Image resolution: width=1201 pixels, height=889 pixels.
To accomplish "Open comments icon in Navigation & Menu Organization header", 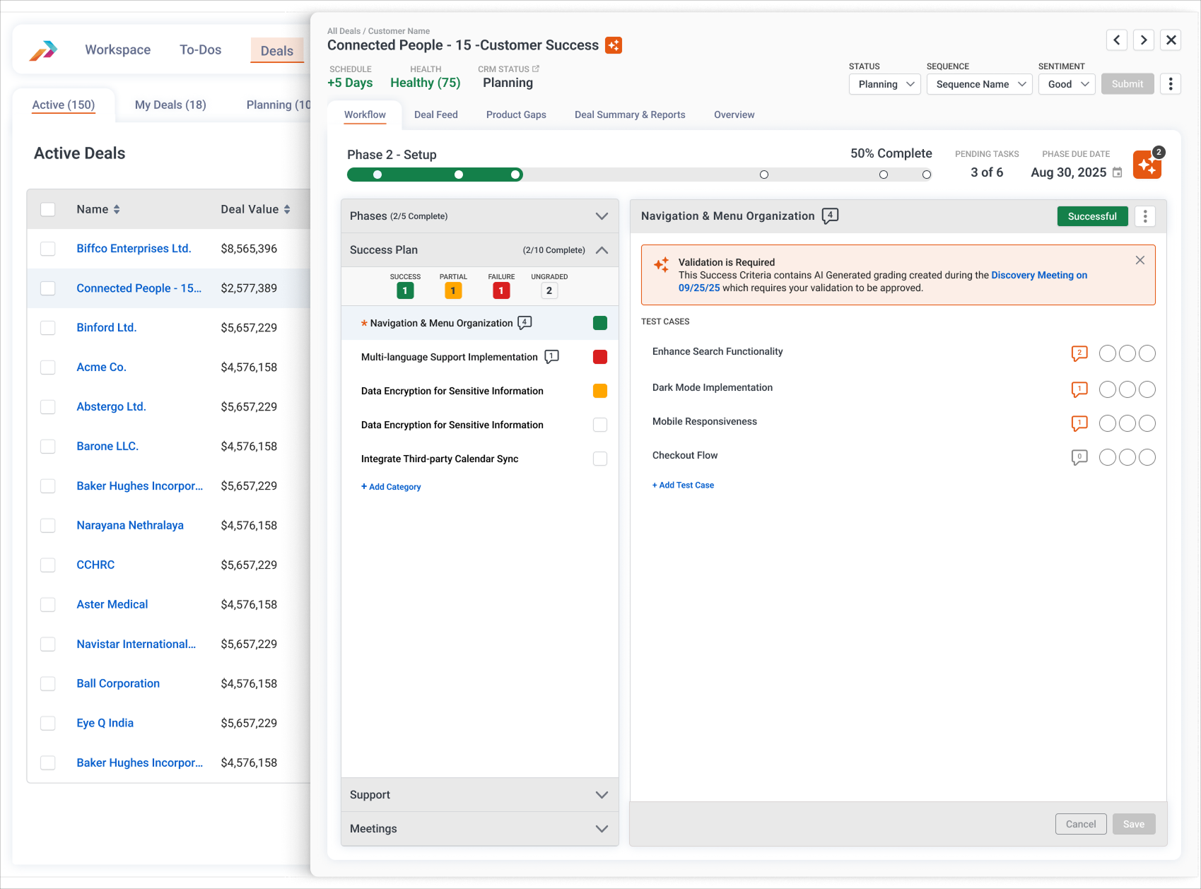I will point(830,216).
